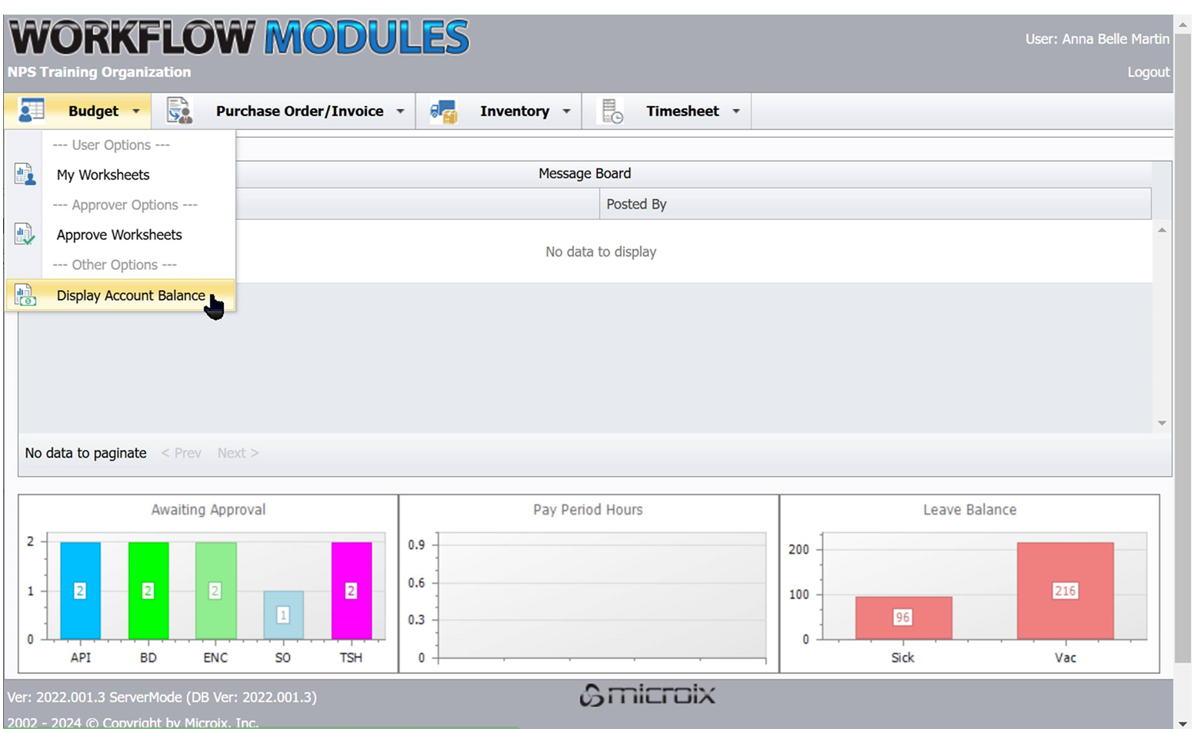Expand the Inventory dropdown arrow
The height and width of the screenshot is (729, 1201).
tap(566, 112)
